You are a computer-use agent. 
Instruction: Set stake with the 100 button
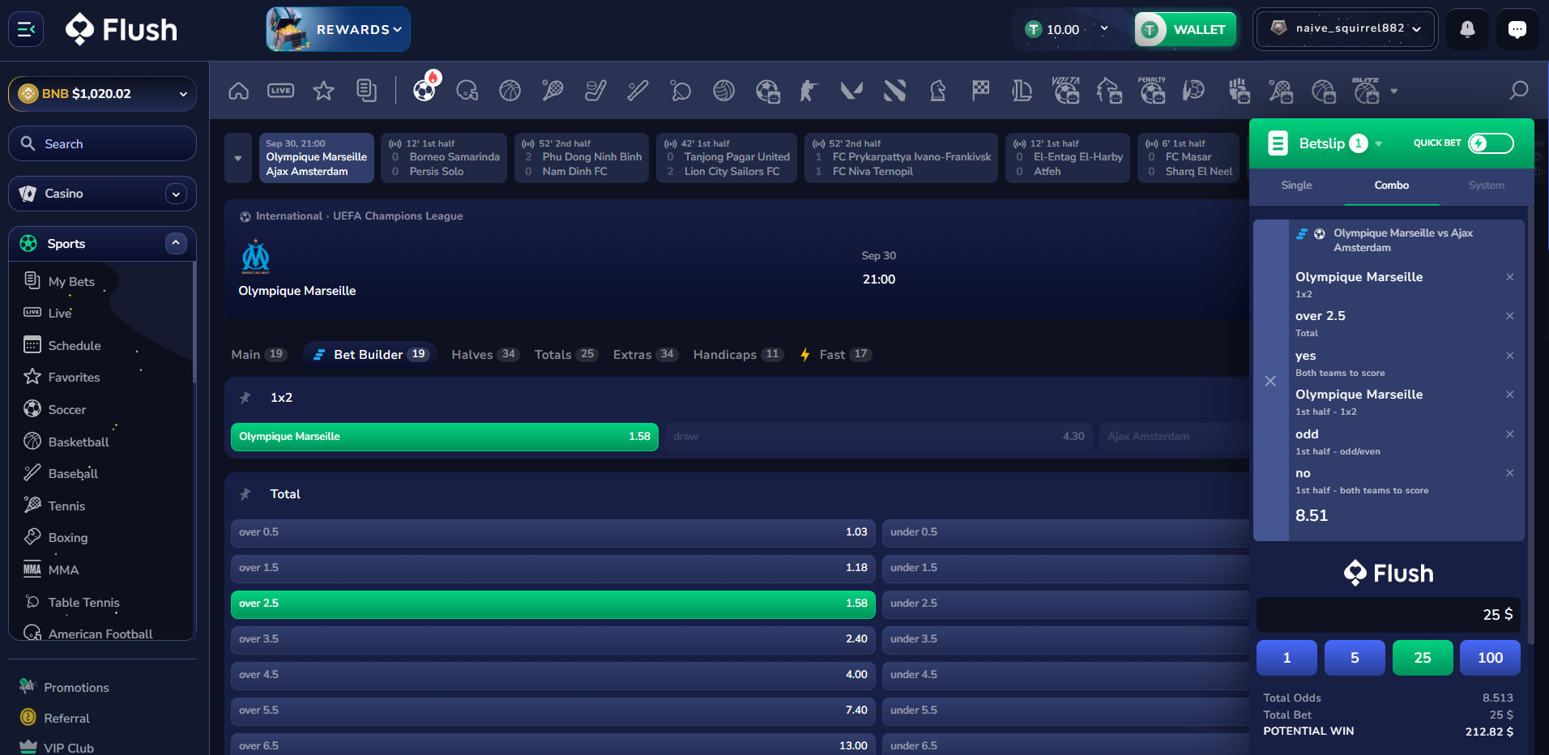[x=1490, y=658]
